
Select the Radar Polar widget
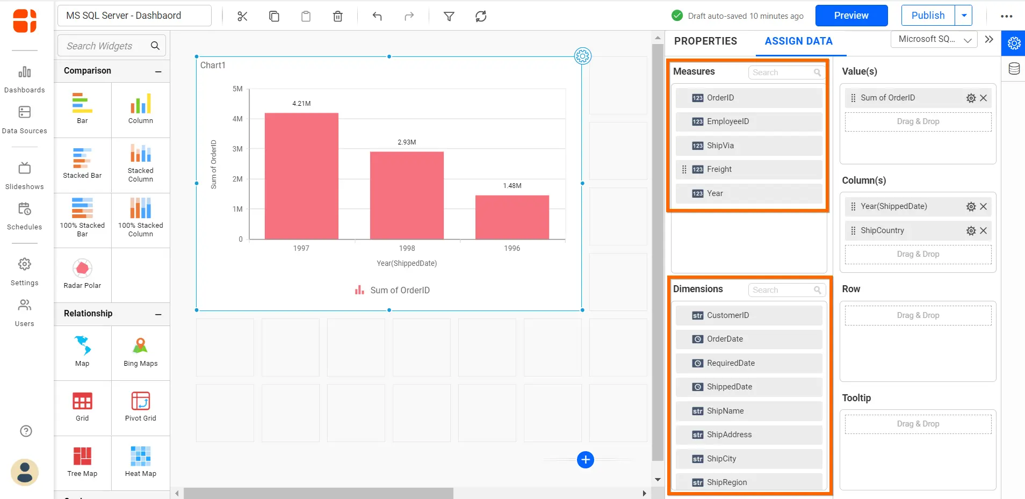coord(82,273)
